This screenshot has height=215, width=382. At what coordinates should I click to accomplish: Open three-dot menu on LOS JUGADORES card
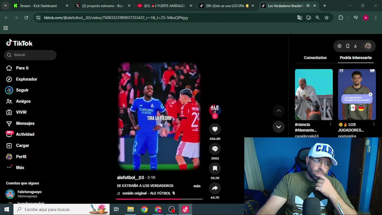(374, 124)
